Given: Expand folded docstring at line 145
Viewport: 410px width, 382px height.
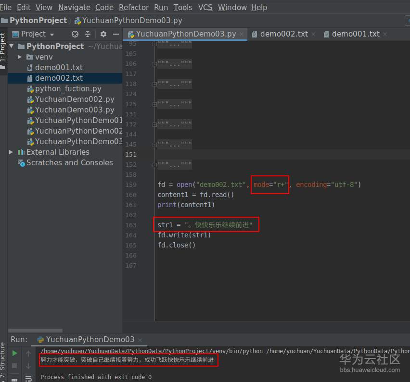Looking at the screenshot, I should (154, 145).
